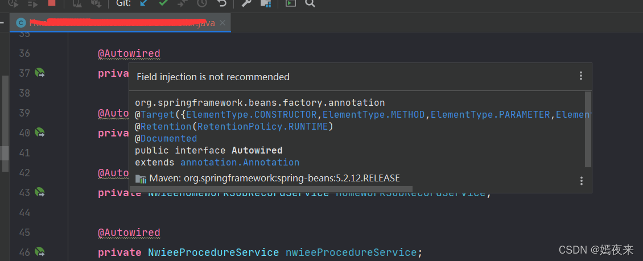Click @Autowired annotation on line 36

coord(129,53)
